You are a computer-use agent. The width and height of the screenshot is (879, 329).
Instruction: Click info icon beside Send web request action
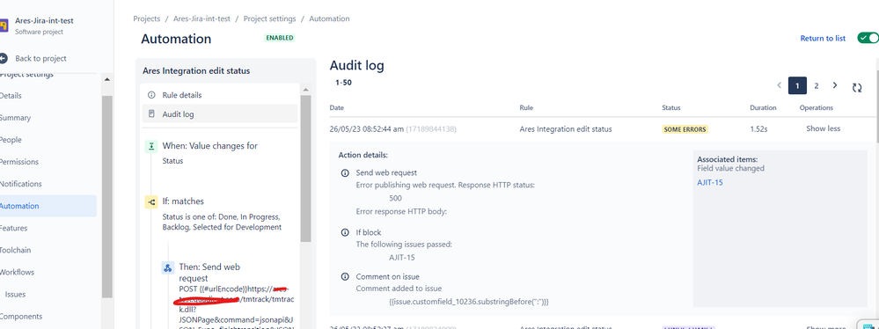345,173
